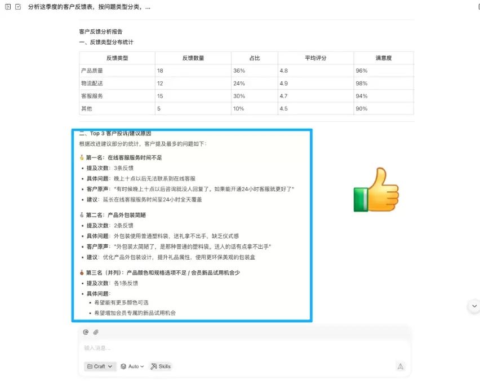Select the 产品质量 table cell
Viewport: 480px width, 382px height.
tap(117, 71)
